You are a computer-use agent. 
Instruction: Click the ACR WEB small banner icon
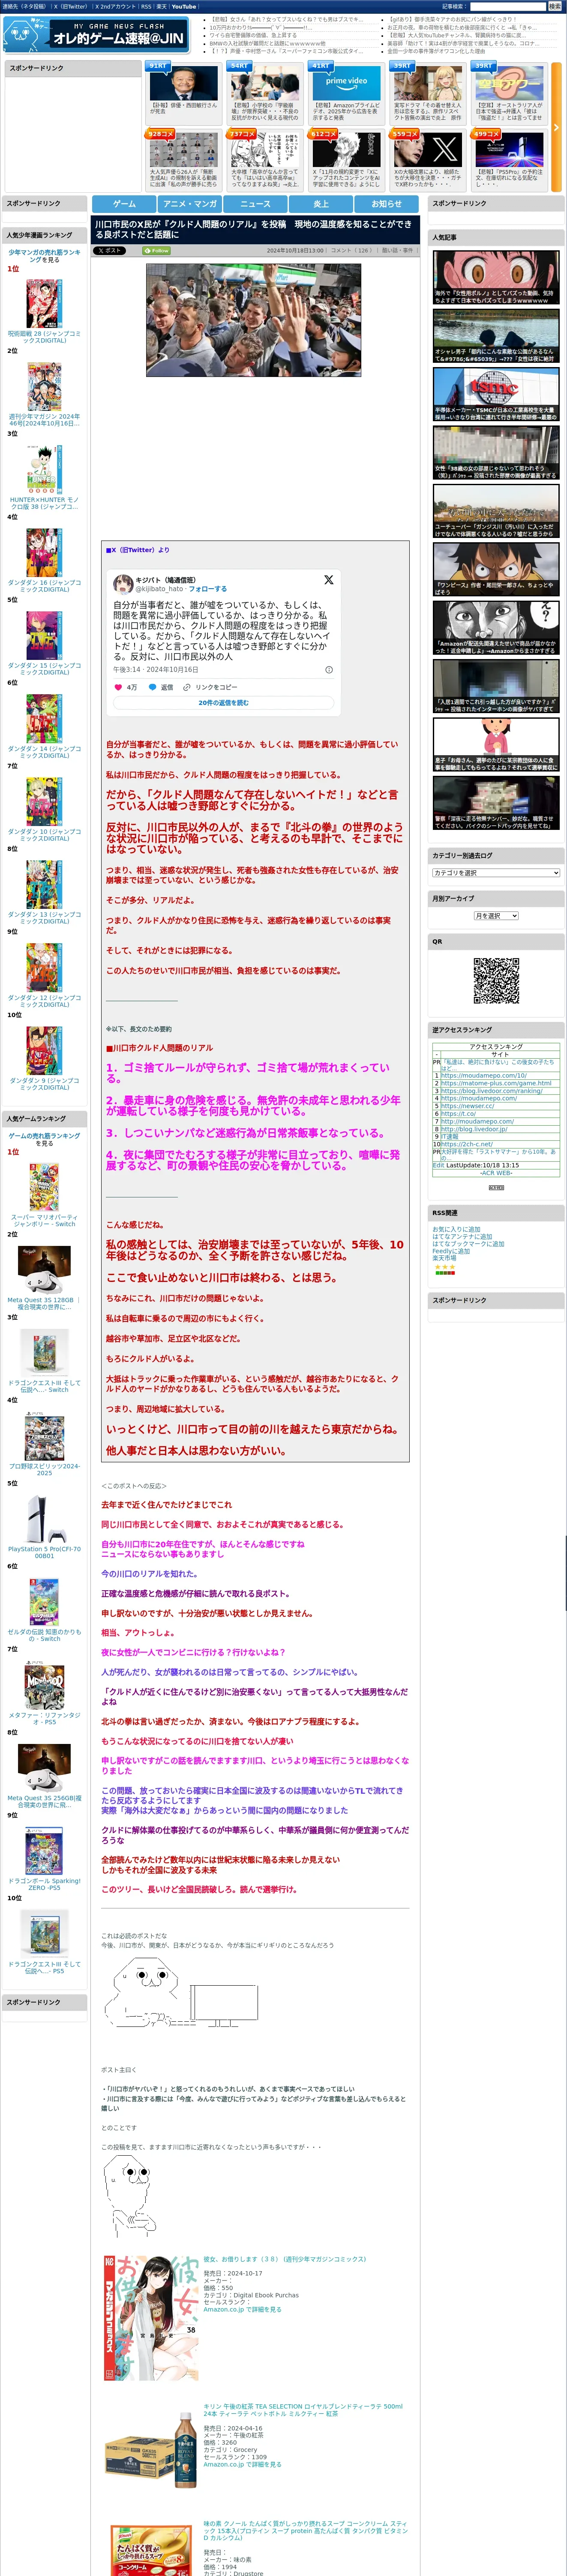click(496, 1187)
